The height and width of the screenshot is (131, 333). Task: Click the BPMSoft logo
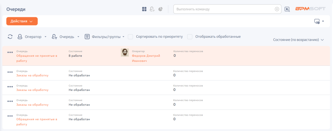point(310,9)
